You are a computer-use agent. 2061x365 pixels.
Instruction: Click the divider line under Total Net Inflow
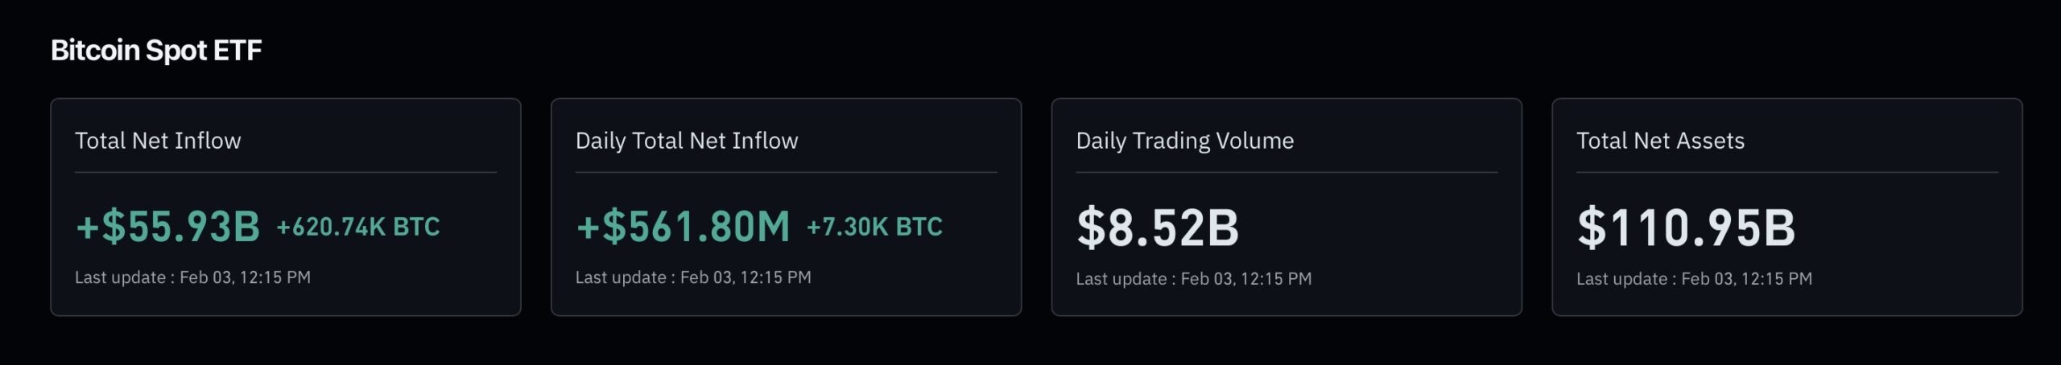[286, 172]
